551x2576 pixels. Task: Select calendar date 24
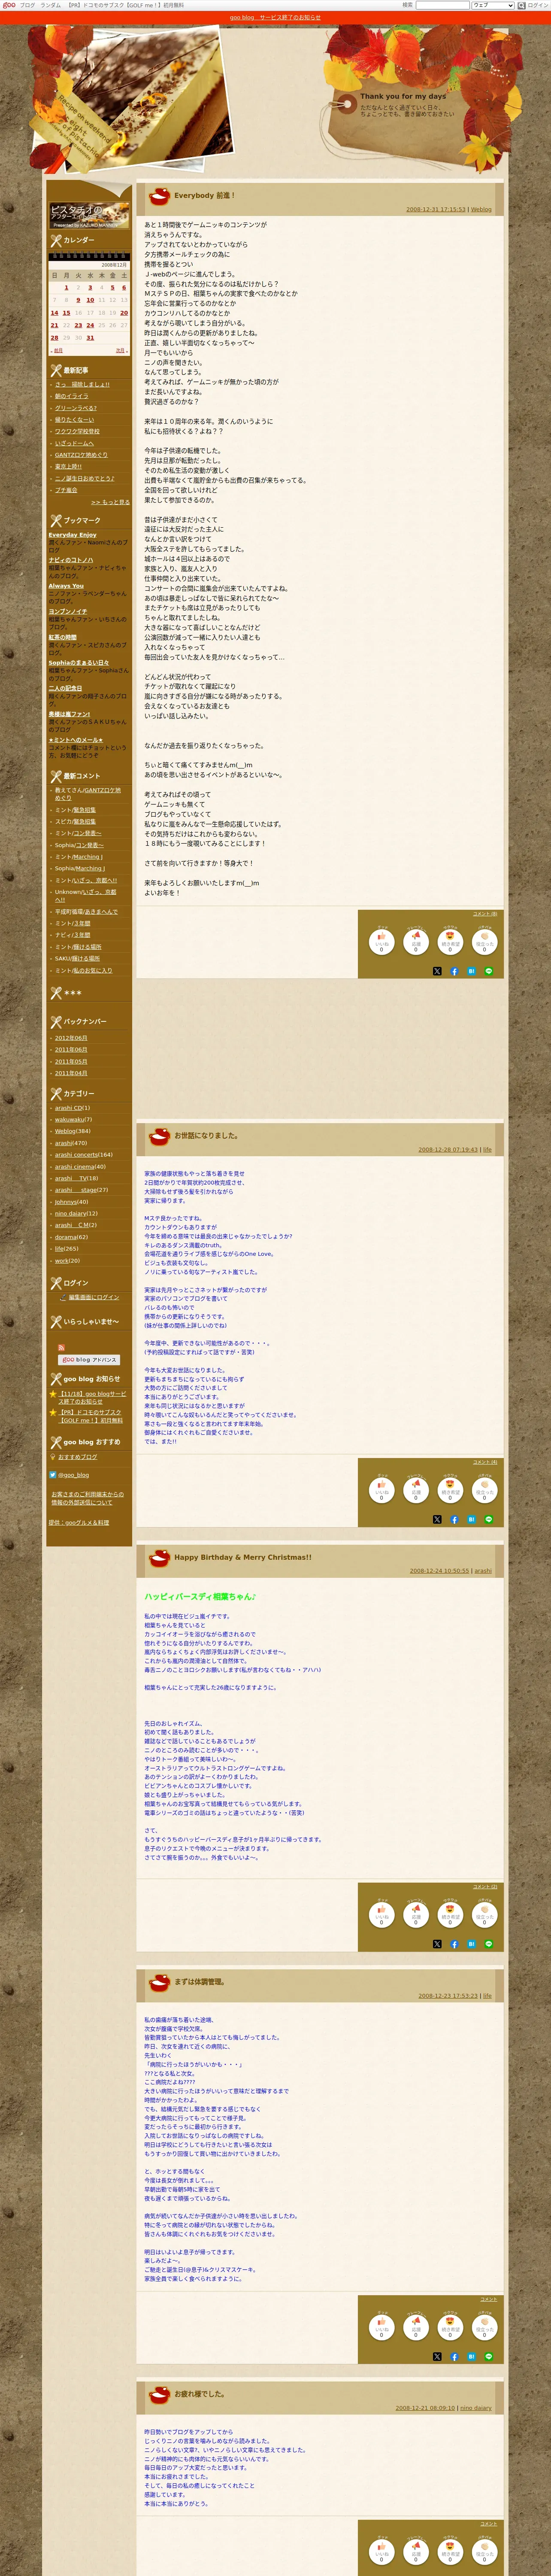[x=90, y=325]
